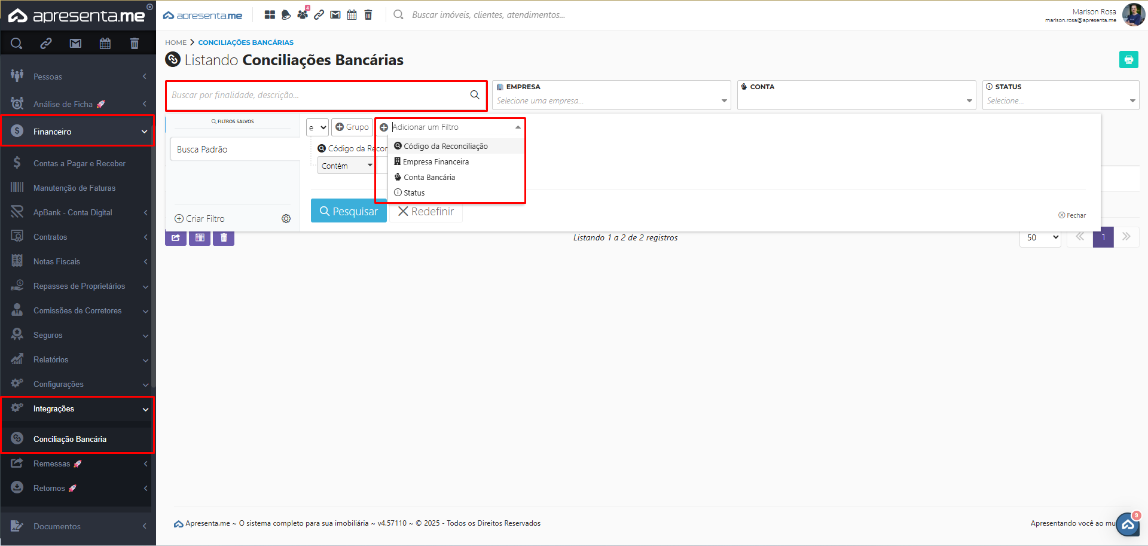The width and height of the screenshot is (1148, 546).
Task: Click the Pesquisar button
Action: pos(349,211)
